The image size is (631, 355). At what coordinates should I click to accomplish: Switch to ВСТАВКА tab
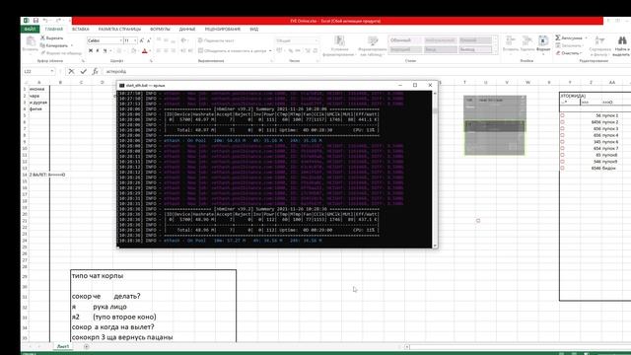(x=81, y=29)
